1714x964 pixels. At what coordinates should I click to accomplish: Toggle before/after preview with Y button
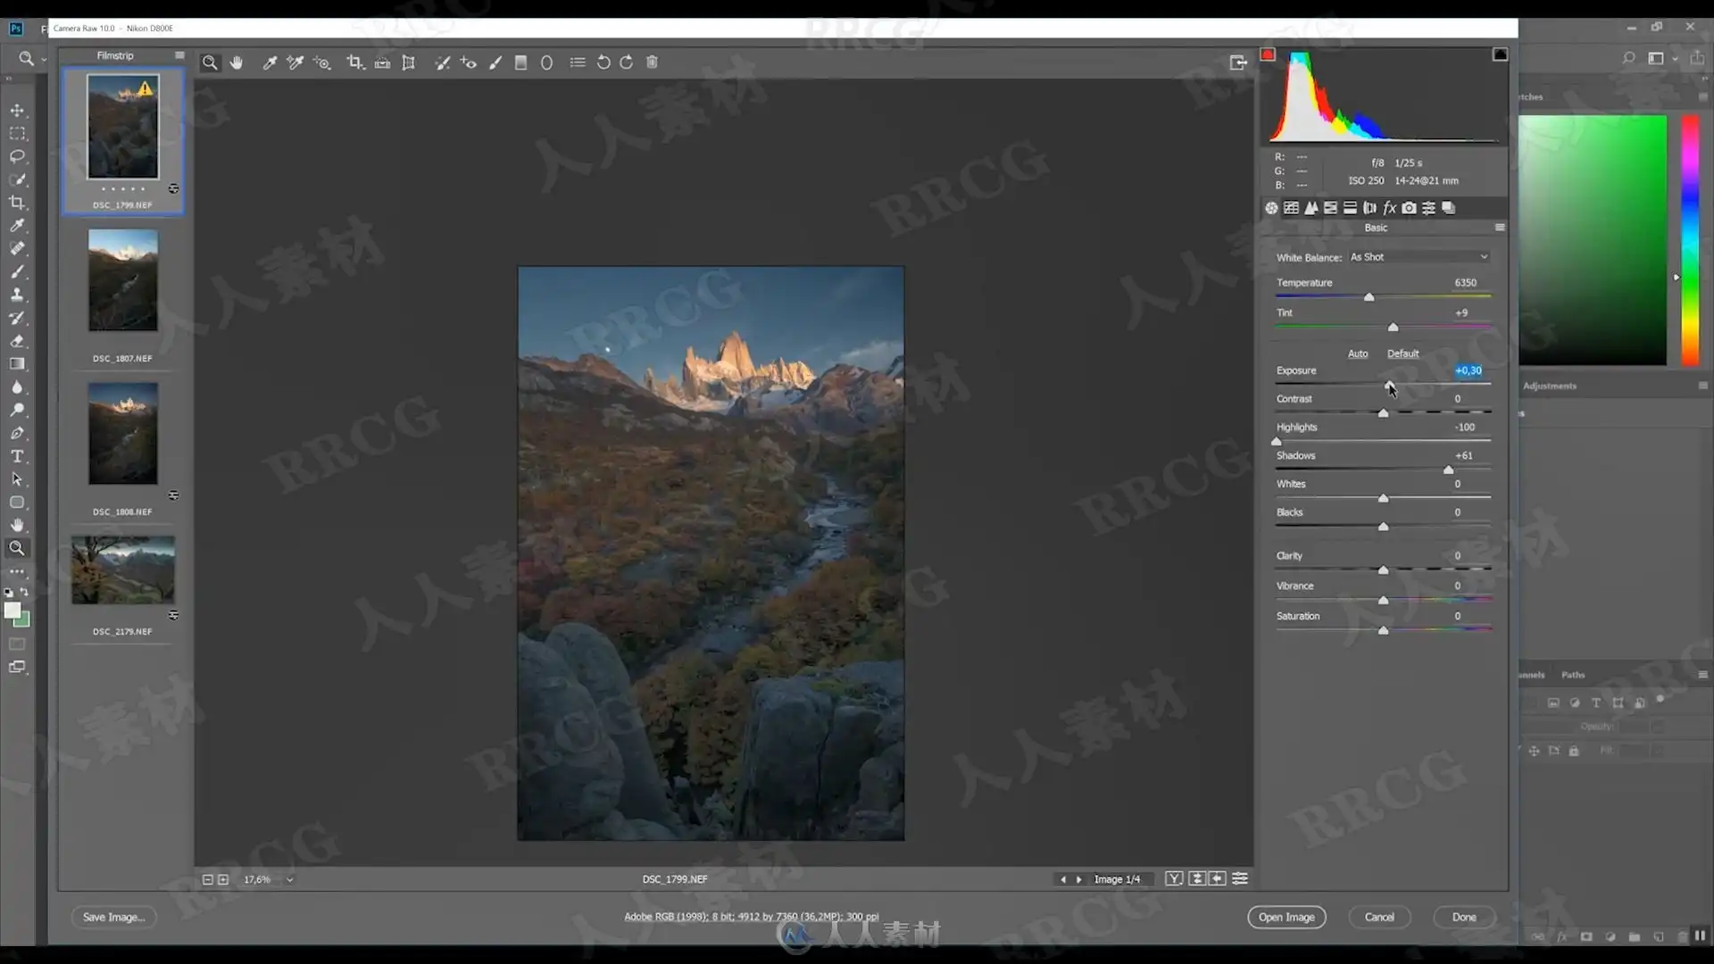[1174, 879]
